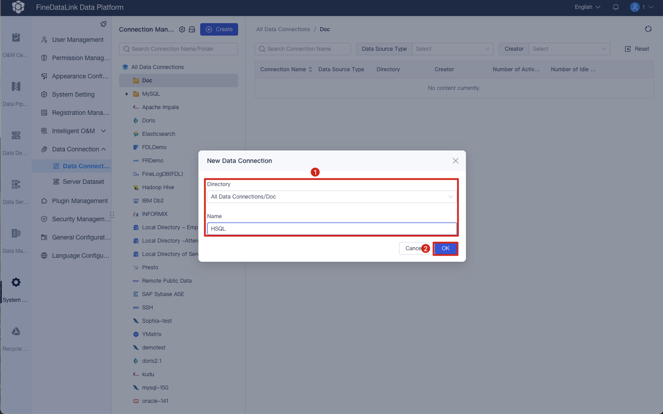
Task: Open the Data Development module
Action: (x=16, y=140)
